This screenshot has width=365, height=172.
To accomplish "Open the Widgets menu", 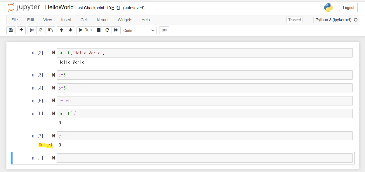I will click(125, 20).
